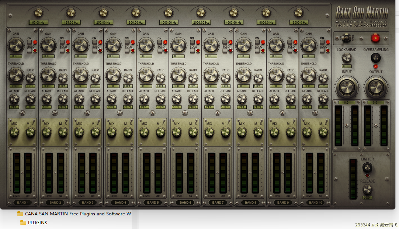Image resolution: width=399 pixels, height=229 pixels.
Task: Toggle the Oversampling button
Action: pyautogui.click(x=375, y=58)
